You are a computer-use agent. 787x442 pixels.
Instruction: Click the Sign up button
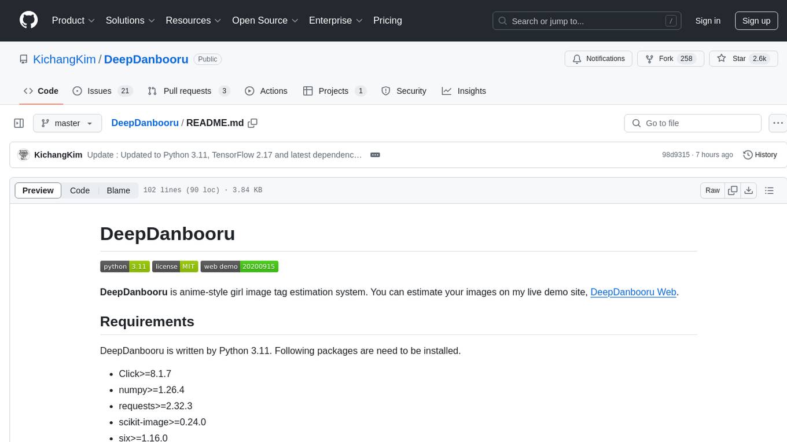[x=756, y=21]
